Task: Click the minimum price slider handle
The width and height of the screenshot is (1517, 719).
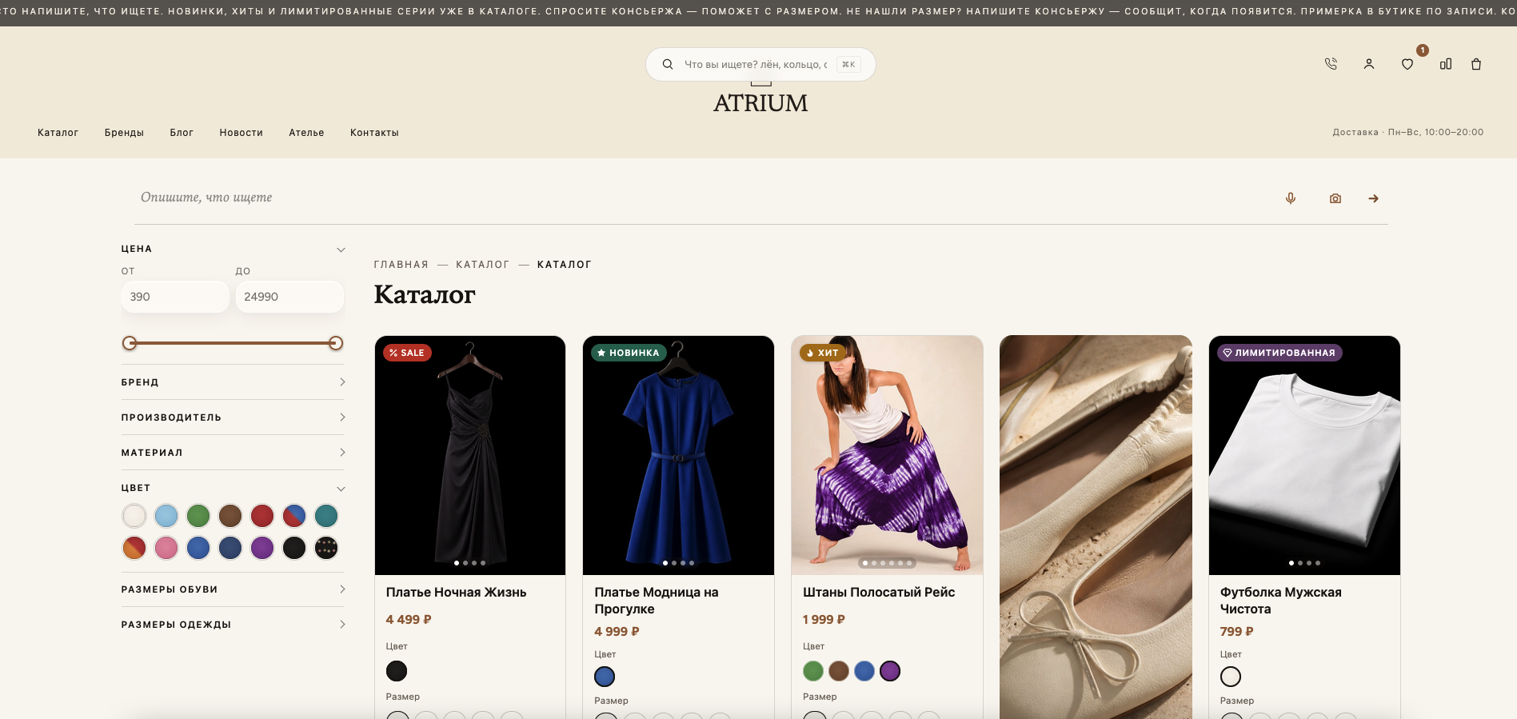Action: point(130,343)
